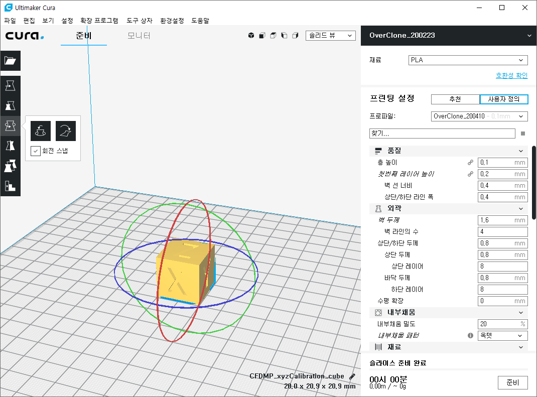Open the 도움말 menu
Screen dimensions: 537x397
[200, 21]
